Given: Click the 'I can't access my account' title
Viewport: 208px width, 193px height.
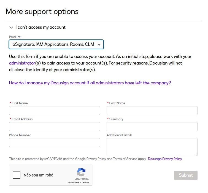Looking at the screenshot, I should (40, 27).
